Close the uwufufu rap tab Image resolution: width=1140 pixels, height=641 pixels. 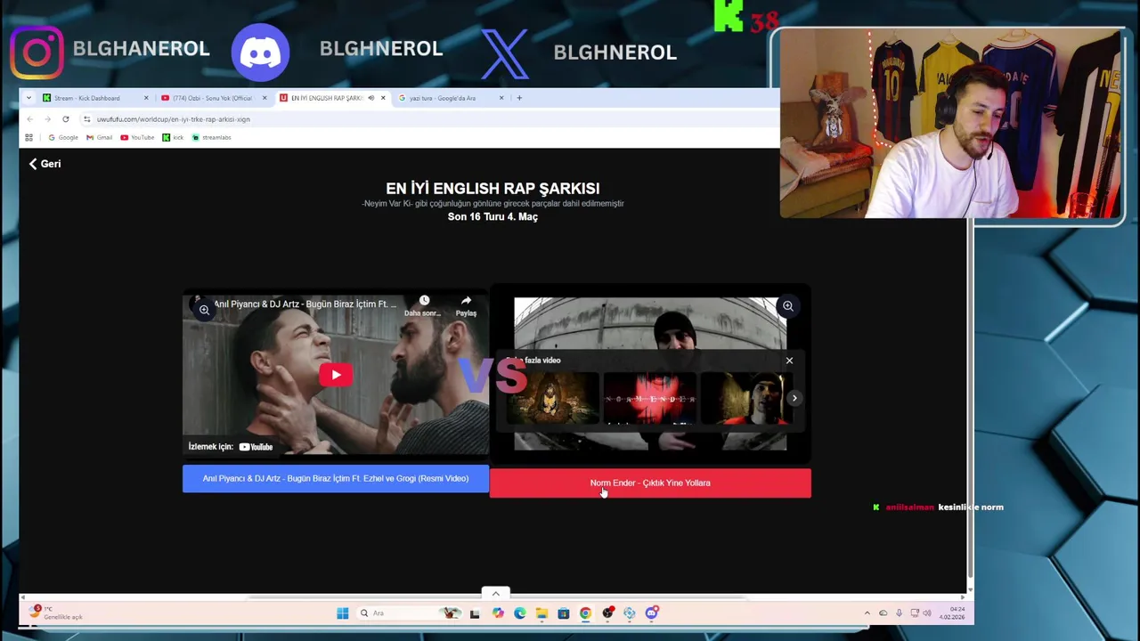(x=383, y=98)
